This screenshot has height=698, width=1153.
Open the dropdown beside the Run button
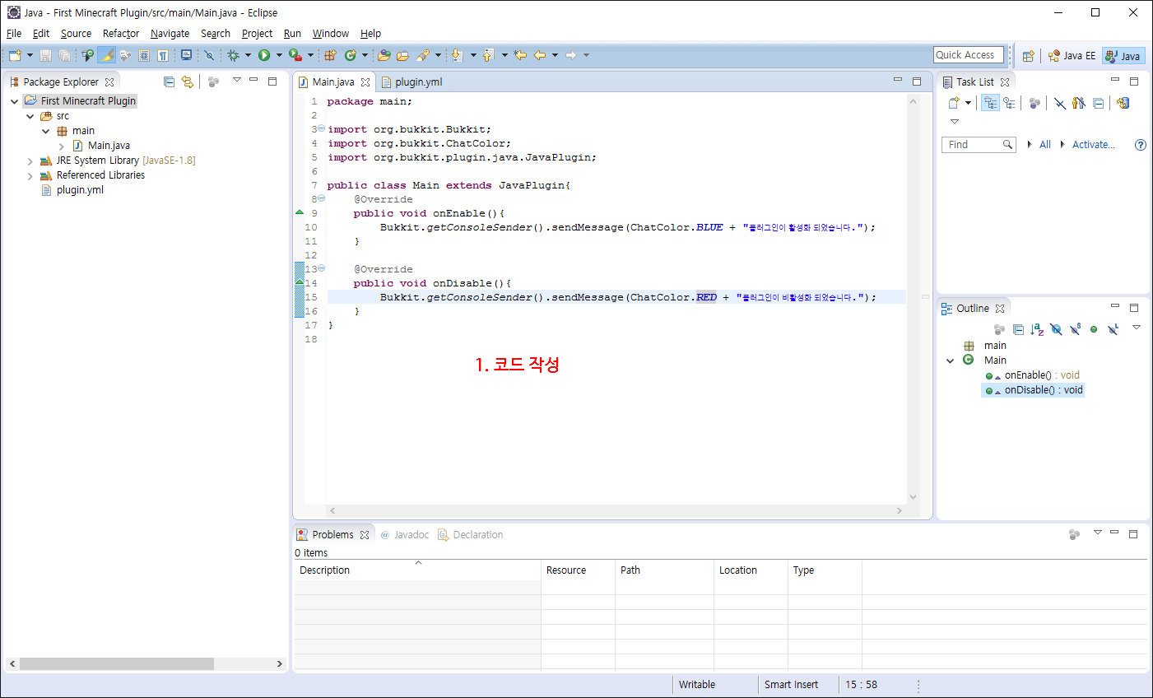coord(279,55)
